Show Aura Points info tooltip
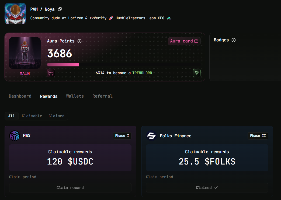The image size is (281, 200). click(79, 41)
